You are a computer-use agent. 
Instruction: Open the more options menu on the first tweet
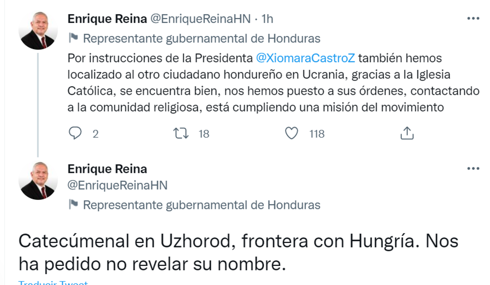[x=473, y=17]
